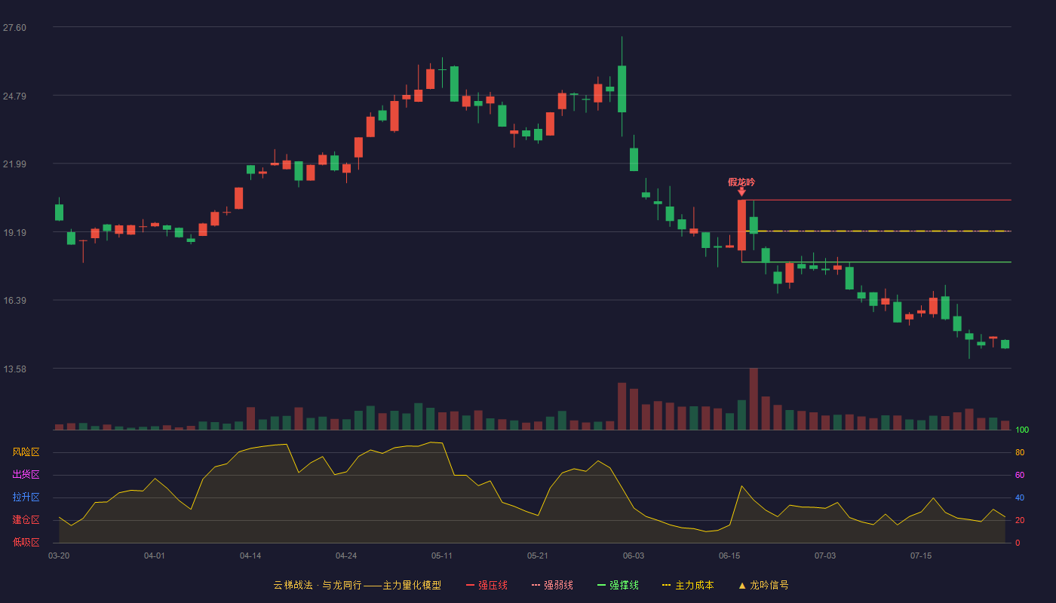Click the 03-20 date axis label
The image size is (1056, 603).
click(59, 556)
